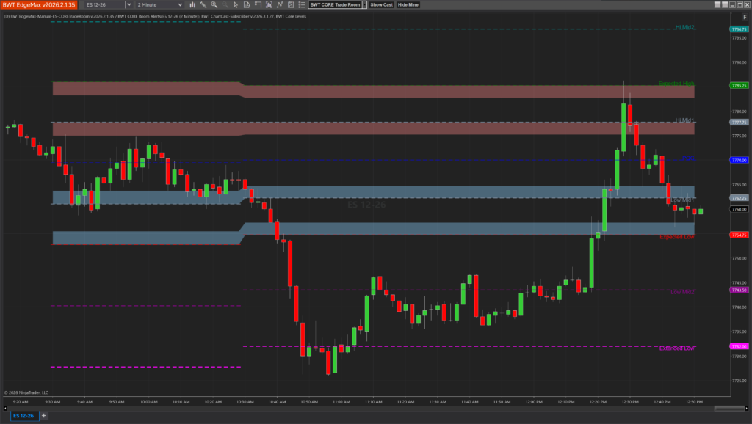Click the 7780.00 price axis label
Screen dimensions: 752x424
(x=739, y=112)
